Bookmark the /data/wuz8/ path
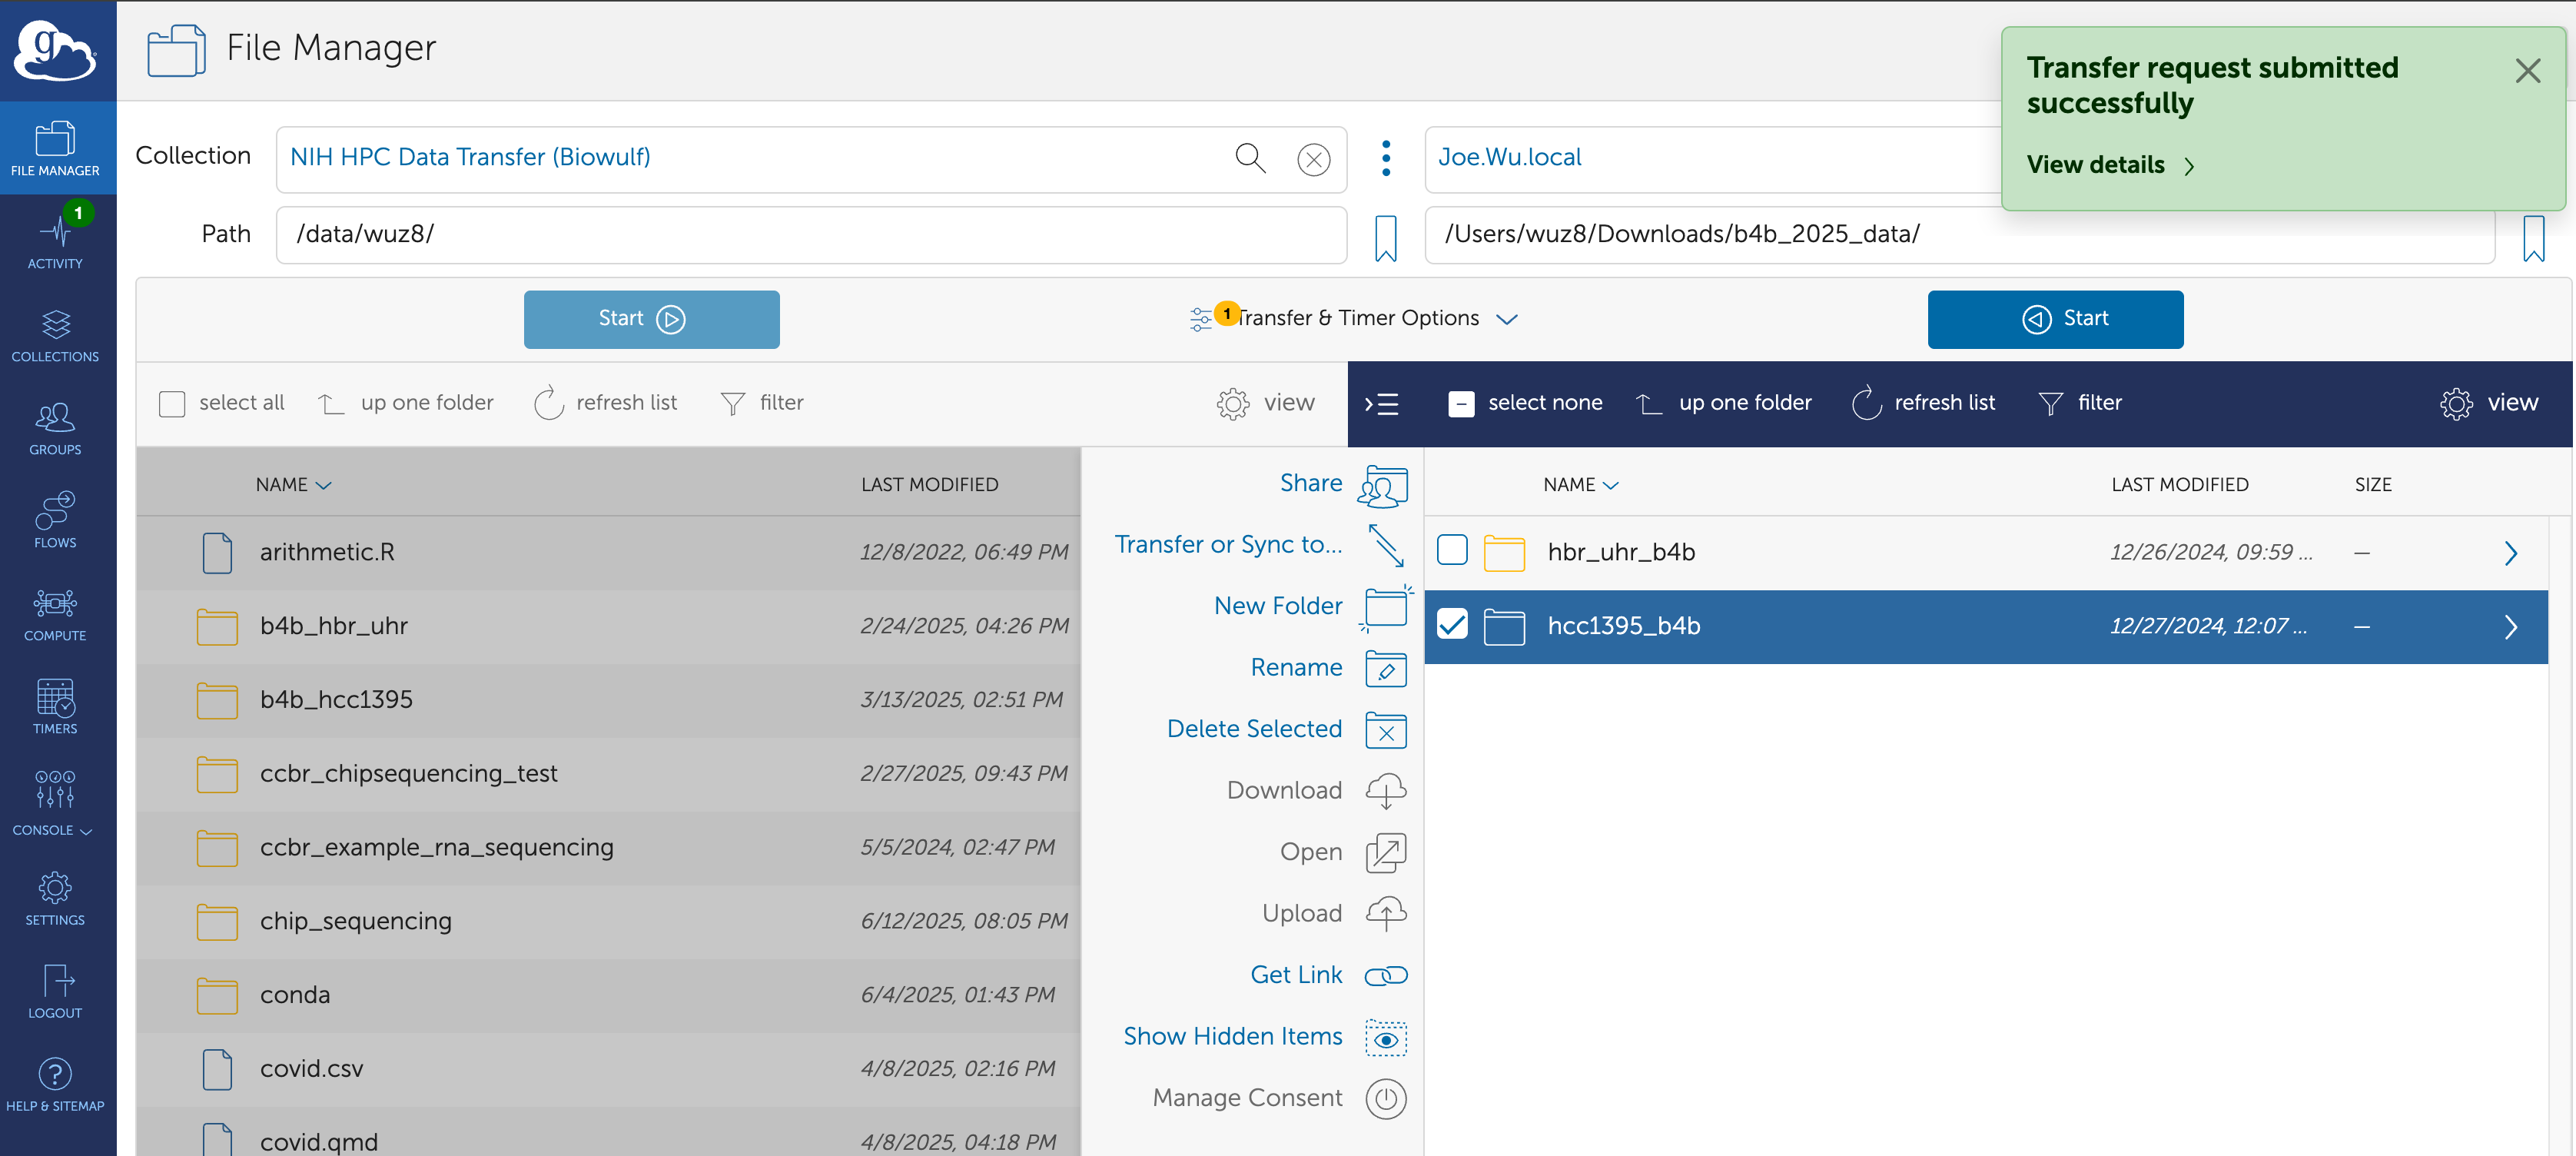Viewport: 2576px width, 1156px height. (1385, 238)
